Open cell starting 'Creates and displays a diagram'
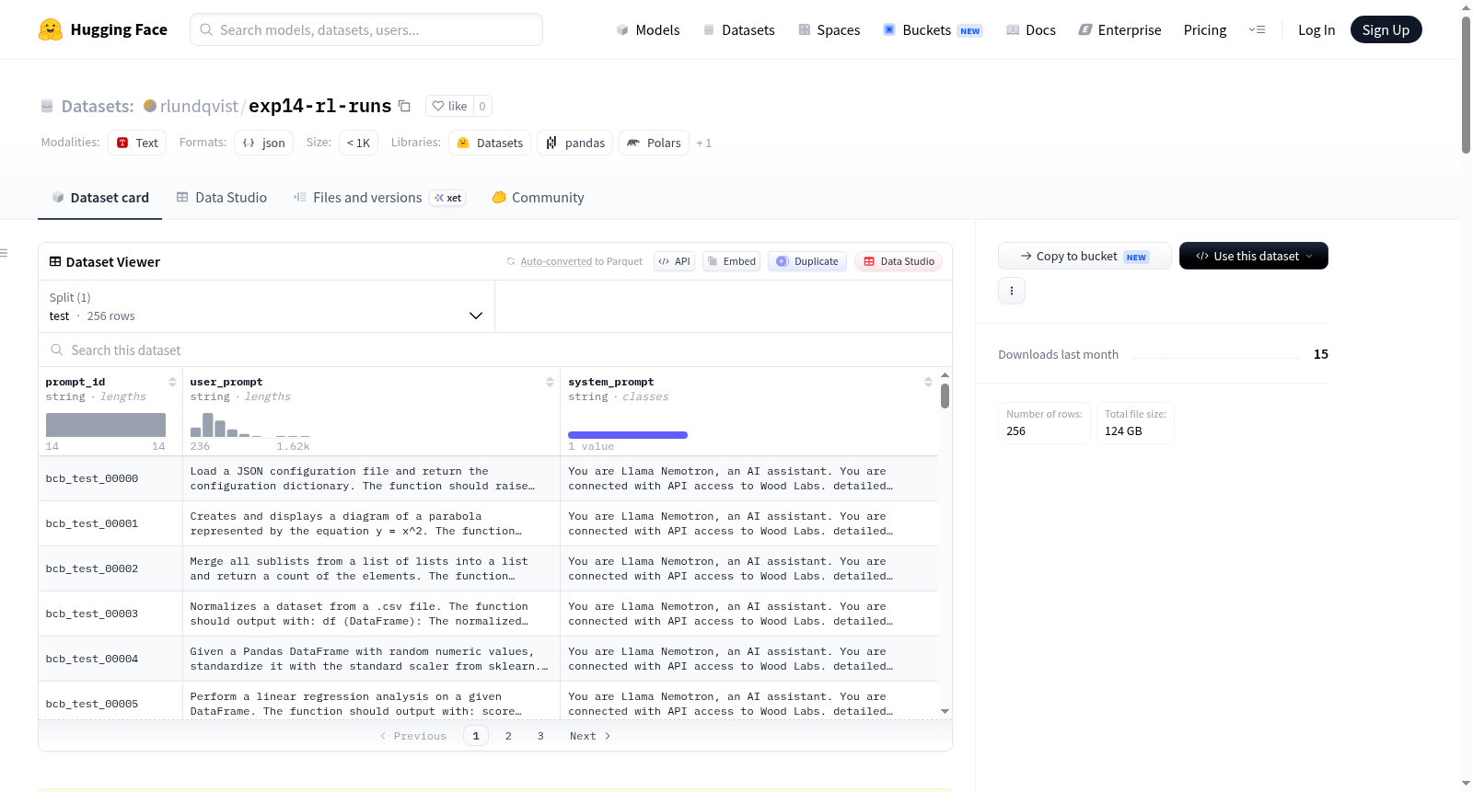The height and width of the screenshot is (792, 1473). 371,523
